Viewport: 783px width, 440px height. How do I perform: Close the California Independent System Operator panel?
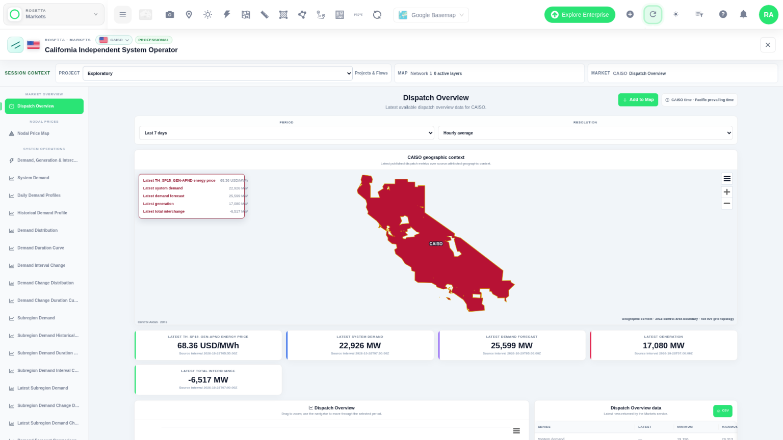point(768,45)
